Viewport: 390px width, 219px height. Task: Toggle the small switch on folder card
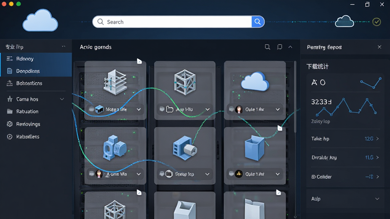click(162, 109)
